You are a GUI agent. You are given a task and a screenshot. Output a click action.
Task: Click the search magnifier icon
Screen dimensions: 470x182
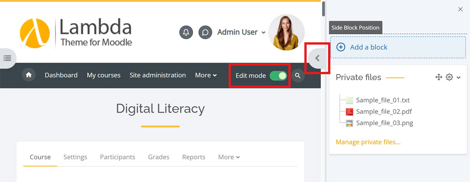298,76
